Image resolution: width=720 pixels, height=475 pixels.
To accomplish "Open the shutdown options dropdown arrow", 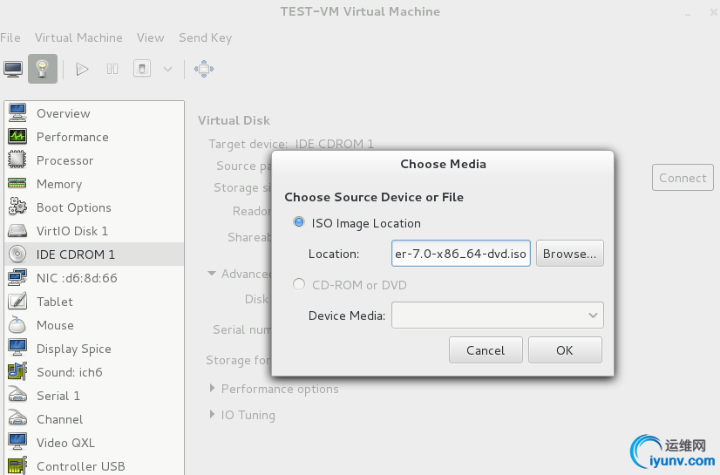I will pyautogui.click(x=167, y=69).
